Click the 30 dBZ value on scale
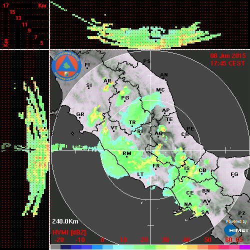This screenshot has height=250, width=250. pyautogui.click(x=165, y=240)
